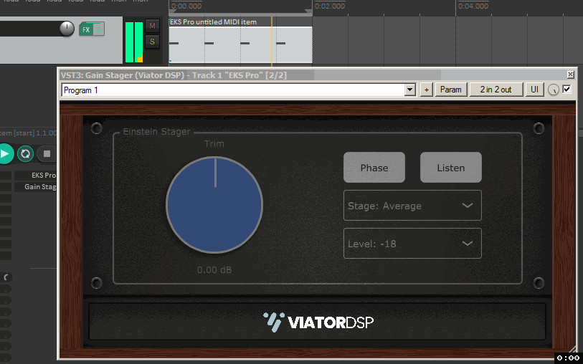
Task: Click the 0:02.000 timeline ruler mark
Action: [x=330, y=6]
